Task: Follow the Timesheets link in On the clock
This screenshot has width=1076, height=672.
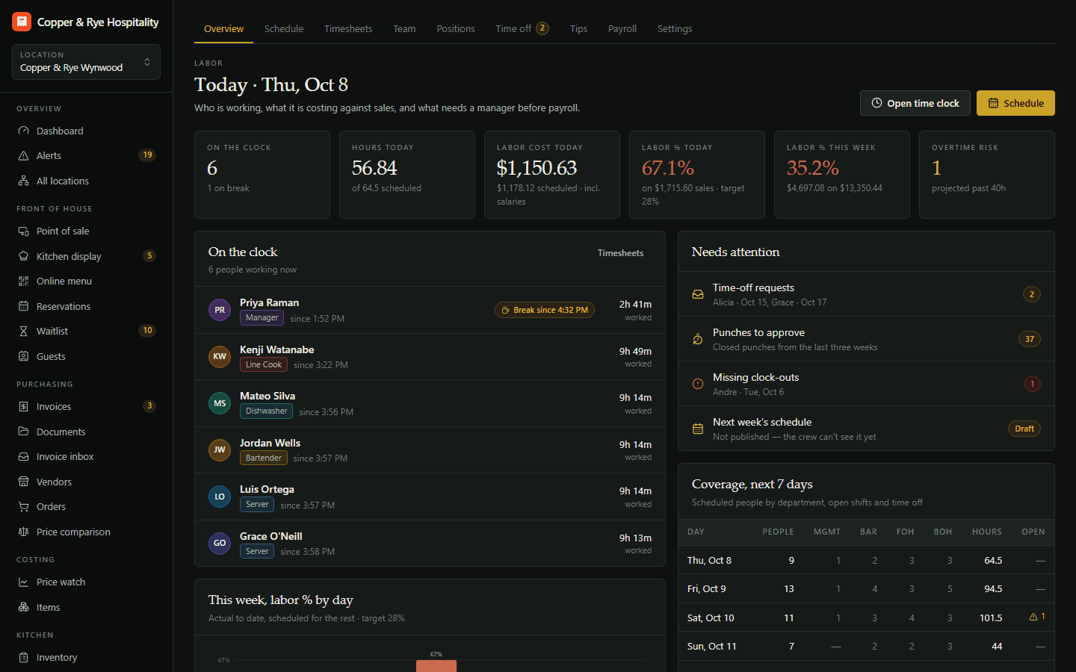Action: pos(620,253)
